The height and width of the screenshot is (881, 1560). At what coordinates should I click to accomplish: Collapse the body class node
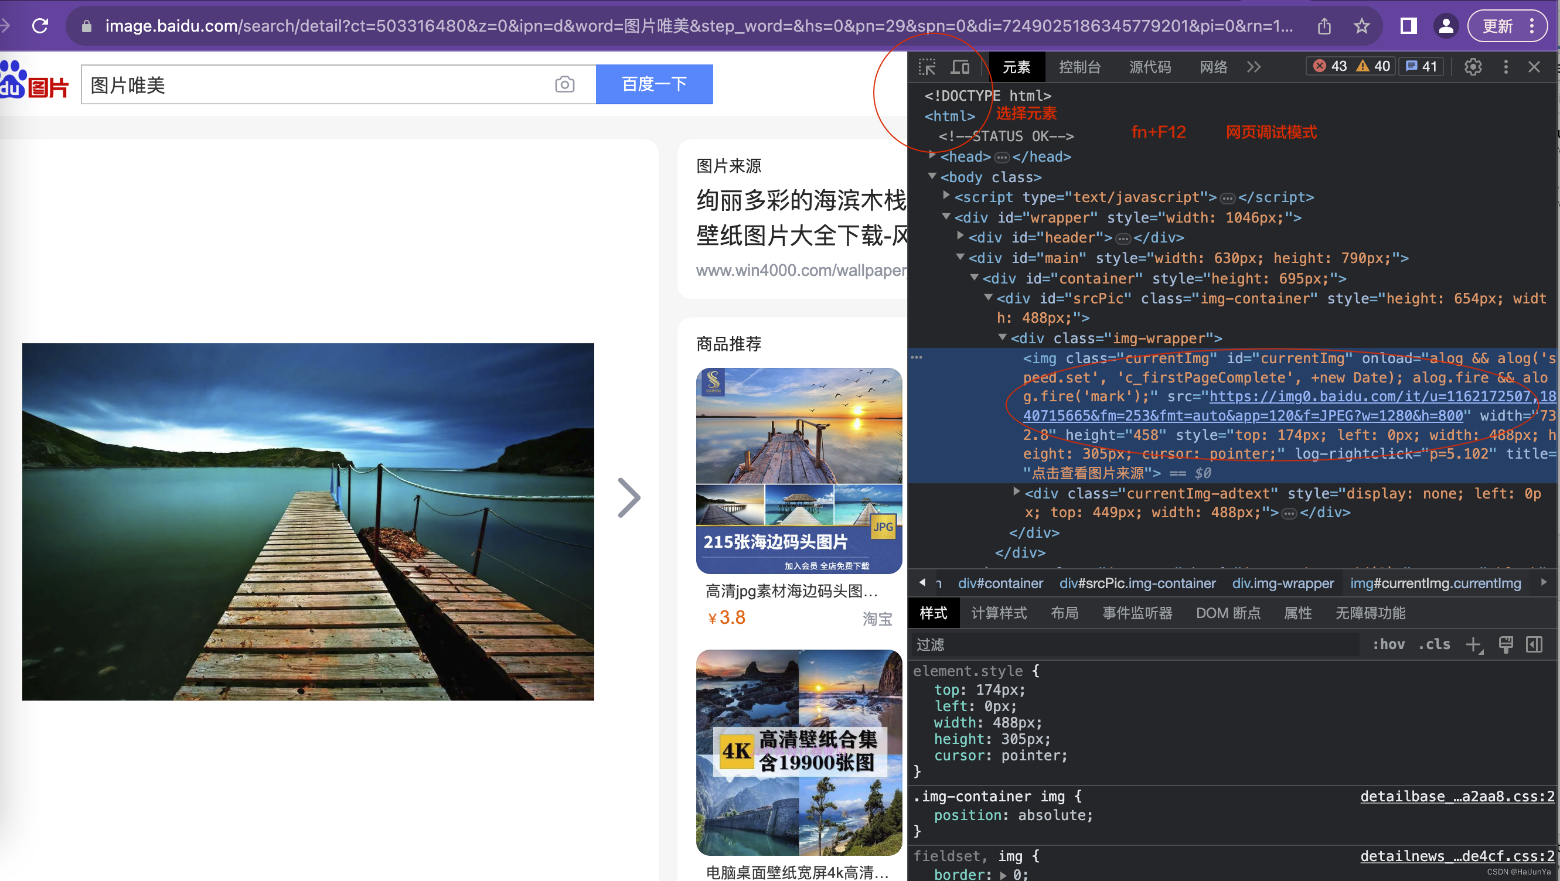pos(932,176)
